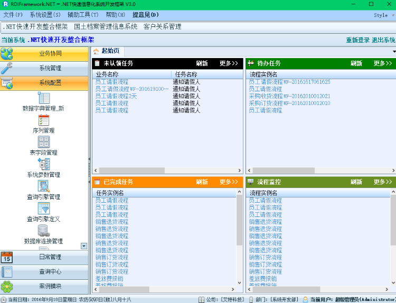
Task: Show more 待办任务 items
Action: click(383, 63)
